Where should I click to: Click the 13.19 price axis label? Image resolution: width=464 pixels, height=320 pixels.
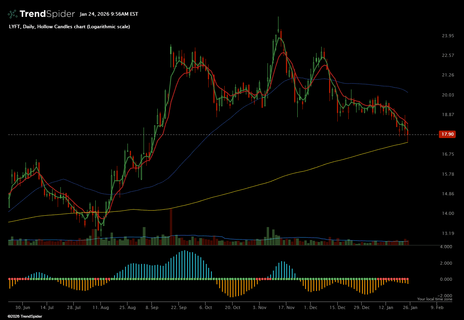click(x=448, y=233)
